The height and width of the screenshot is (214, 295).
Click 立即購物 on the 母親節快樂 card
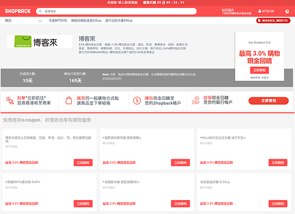point(180,204)
